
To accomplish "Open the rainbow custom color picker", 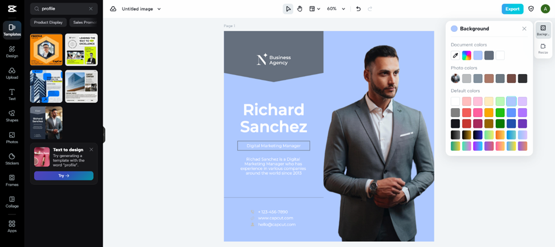I will pos(467,56).
